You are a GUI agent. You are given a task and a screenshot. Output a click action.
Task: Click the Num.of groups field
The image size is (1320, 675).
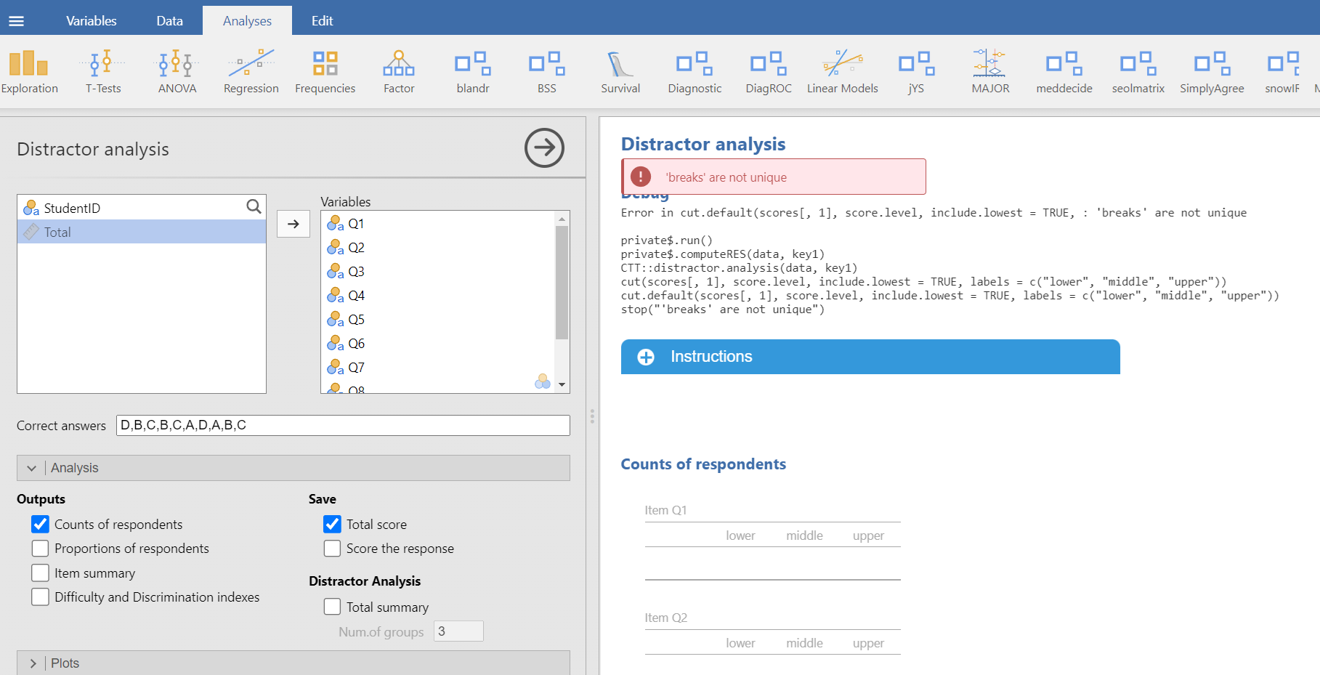tap(458, 631)
